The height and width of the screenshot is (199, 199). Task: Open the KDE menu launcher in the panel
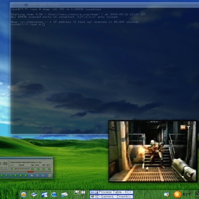pyautogui.click(x=24, y=195)
